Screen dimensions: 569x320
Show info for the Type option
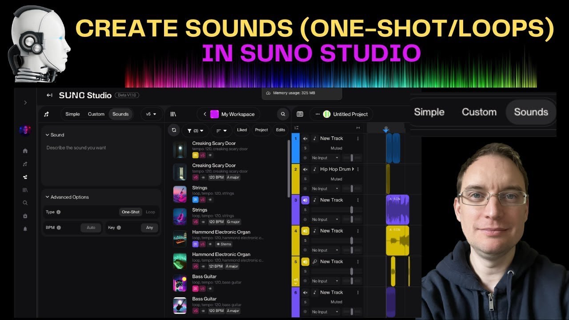click(x=59, y=212)
